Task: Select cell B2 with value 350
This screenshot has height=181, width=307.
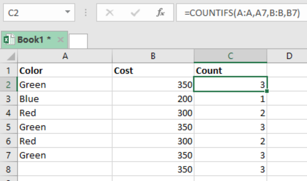Action: (x=153, y=84)
